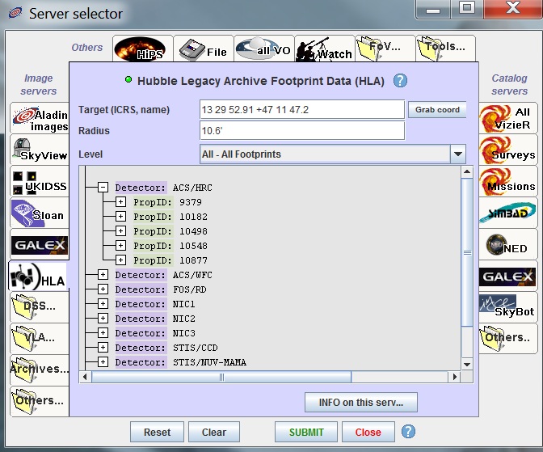Expand the Detector STIS/CCD node
Screen dimensions: 543x452
103,348
